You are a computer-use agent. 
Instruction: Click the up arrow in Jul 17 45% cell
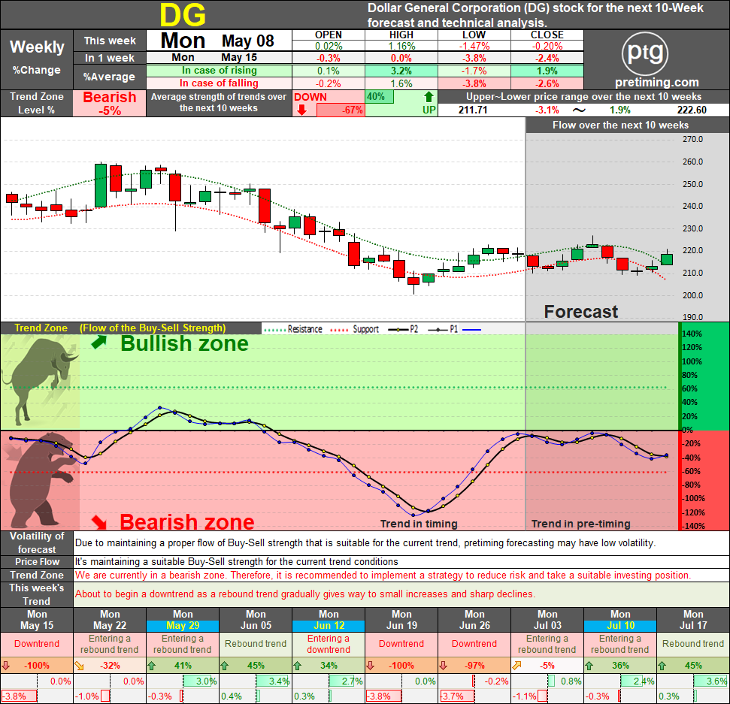[x=662, y=666]
